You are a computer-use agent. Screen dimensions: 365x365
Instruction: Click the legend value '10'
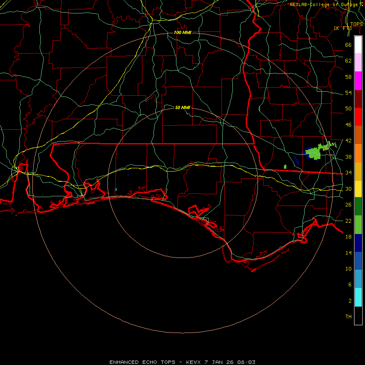[x=348, y=269]
